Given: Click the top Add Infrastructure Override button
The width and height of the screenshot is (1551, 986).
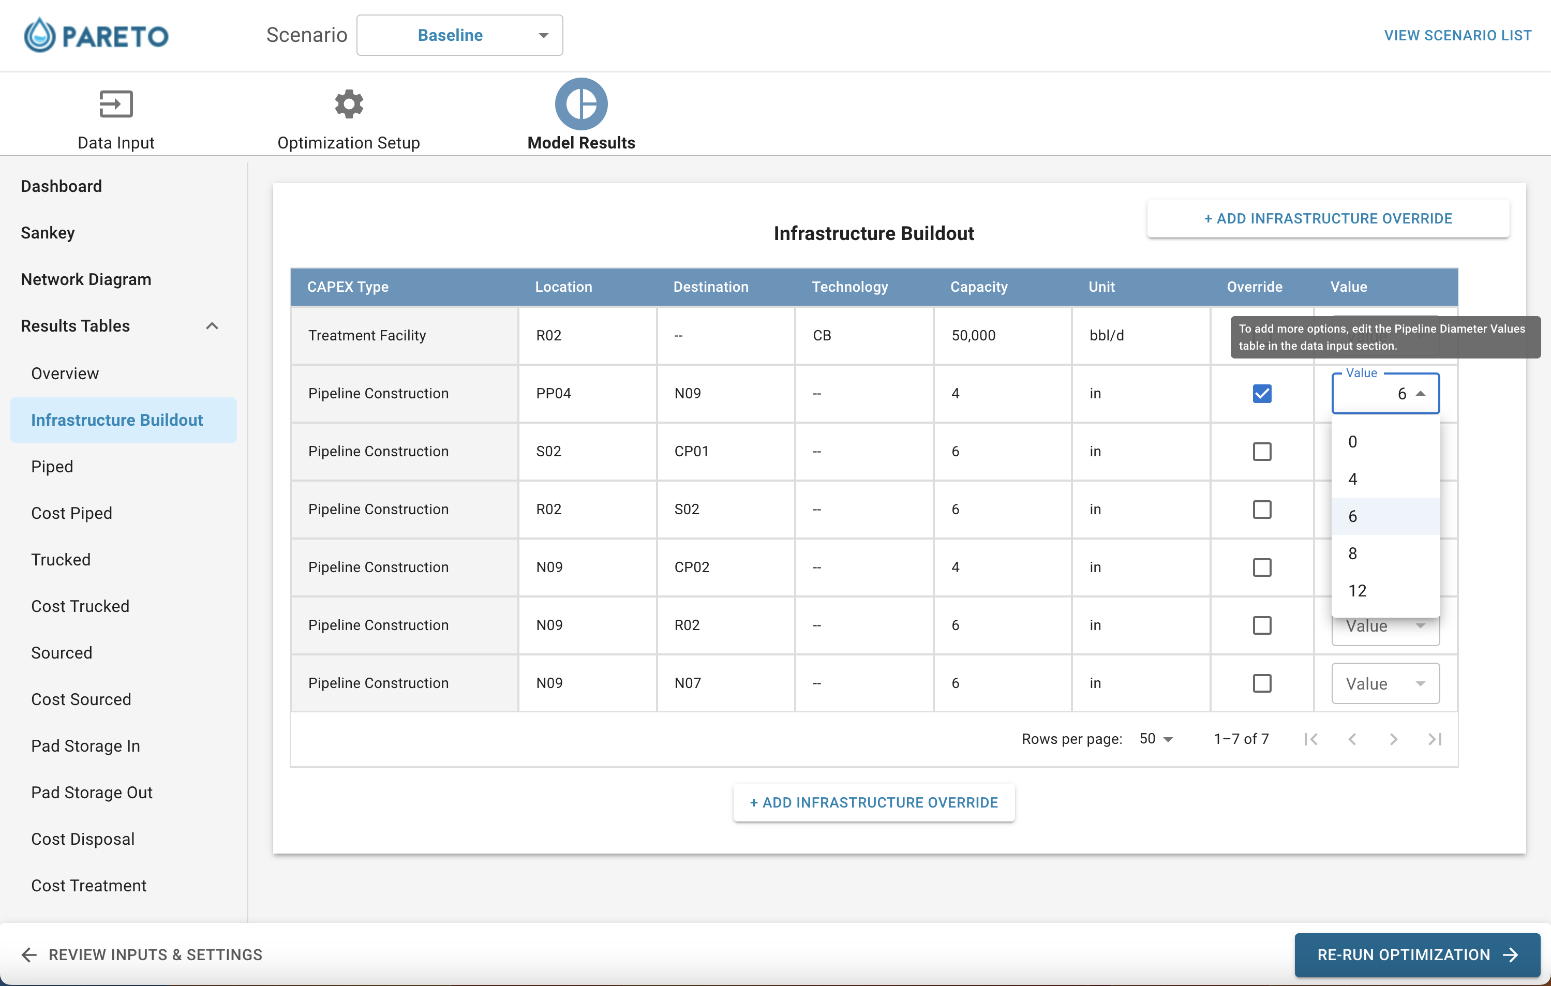Looking at the screenshot, I should click(1328, 218).
